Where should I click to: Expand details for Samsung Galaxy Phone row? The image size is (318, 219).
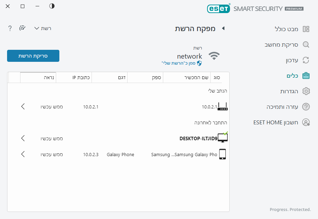click(23, 154)
